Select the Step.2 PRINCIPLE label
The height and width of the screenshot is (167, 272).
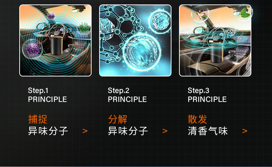tap(127, 95)
